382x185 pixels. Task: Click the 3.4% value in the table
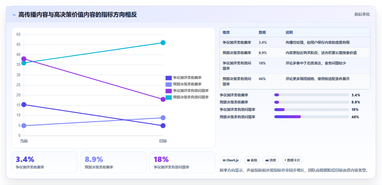(263, 43)
